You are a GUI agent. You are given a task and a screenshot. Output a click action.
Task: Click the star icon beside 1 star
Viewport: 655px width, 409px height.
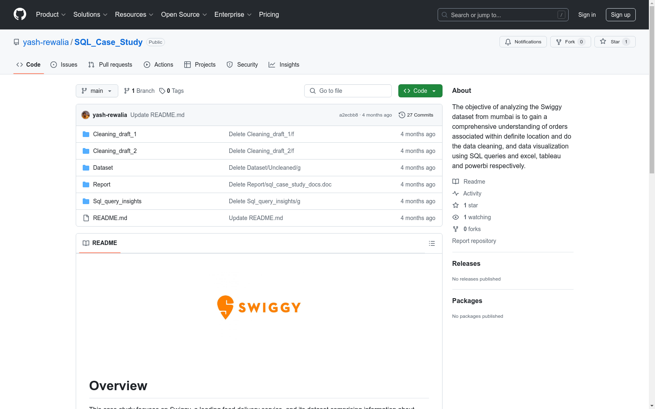coord(456,205)
